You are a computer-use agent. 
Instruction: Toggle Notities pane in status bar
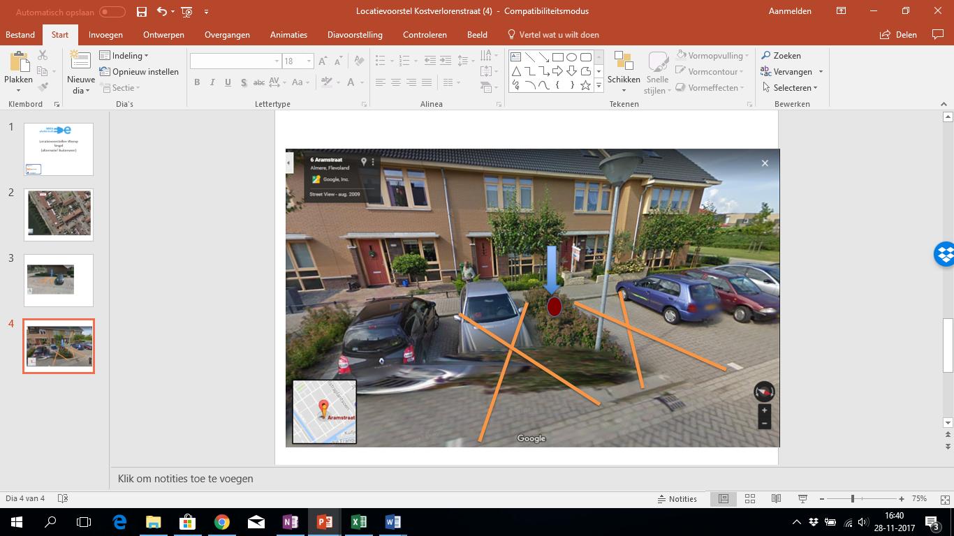pos(677,498)
